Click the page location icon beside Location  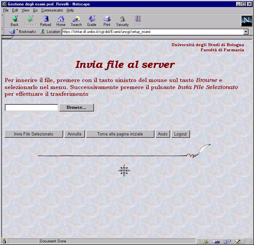coord(43,32)
